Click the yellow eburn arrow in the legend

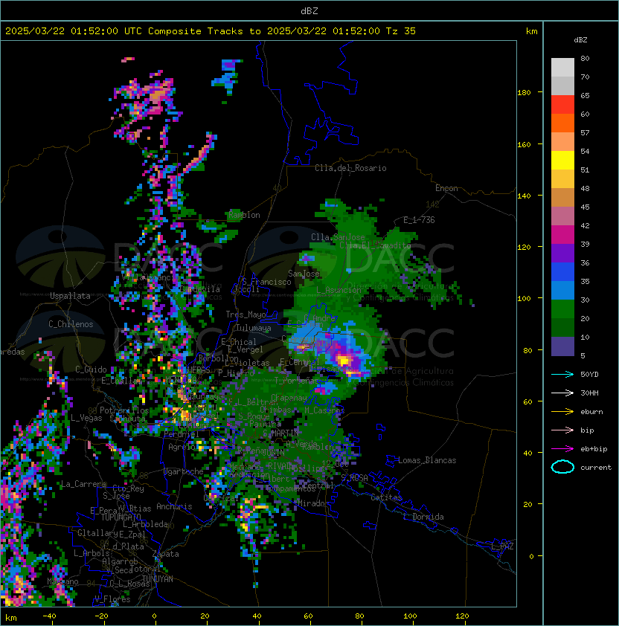[562, 412]
